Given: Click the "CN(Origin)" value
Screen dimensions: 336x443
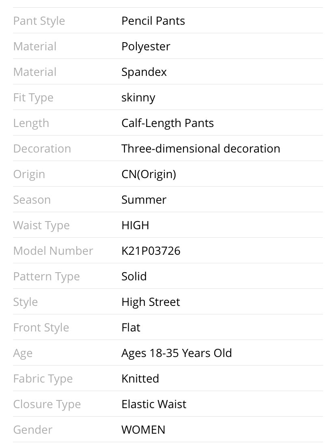Looking at the screenshot, I should tap(149, 174).
